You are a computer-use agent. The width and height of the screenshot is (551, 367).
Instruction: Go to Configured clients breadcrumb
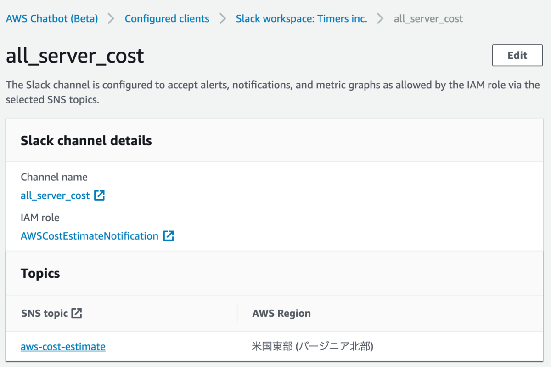(x=167, y=19)
